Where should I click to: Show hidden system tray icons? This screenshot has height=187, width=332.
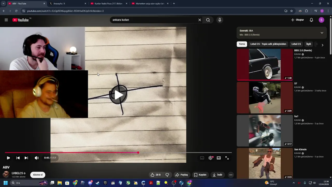coord(294,183)
